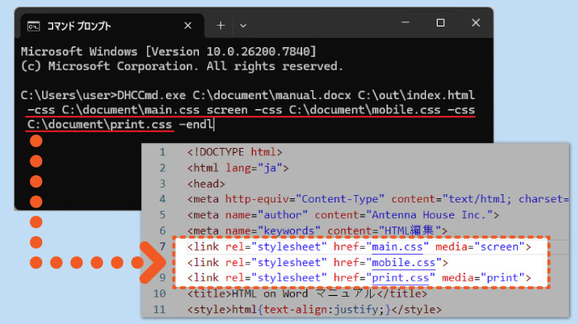Click line number 11 in editor gutter
The image size is (578, 324).
click(x=159, y=309)
